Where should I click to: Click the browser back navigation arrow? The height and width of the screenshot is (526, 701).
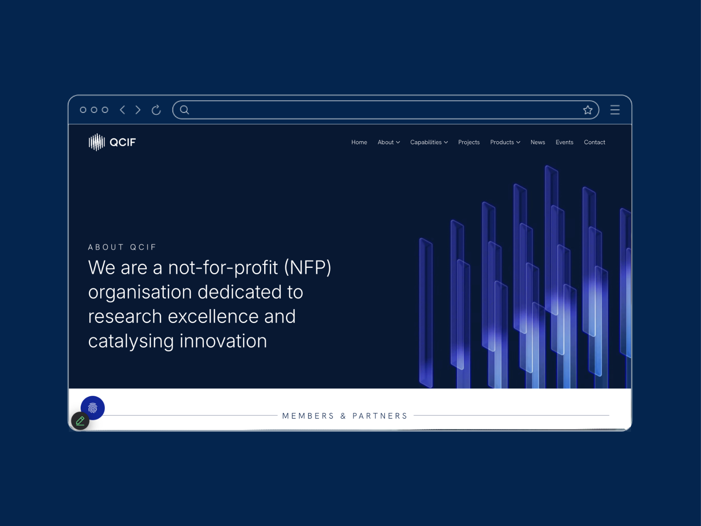(x=123, y=110)
